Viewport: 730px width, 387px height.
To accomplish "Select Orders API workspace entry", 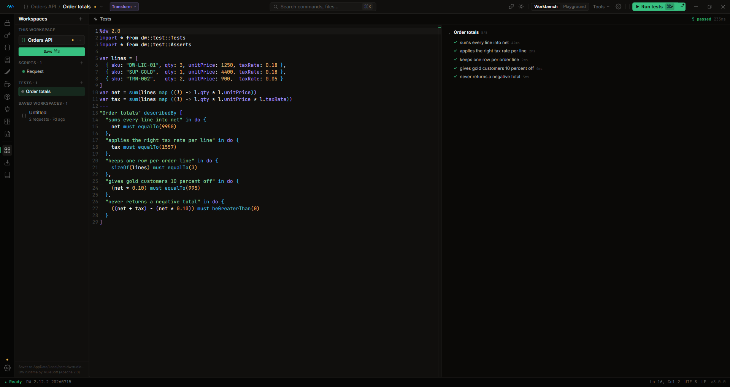I will click(52, 40).
